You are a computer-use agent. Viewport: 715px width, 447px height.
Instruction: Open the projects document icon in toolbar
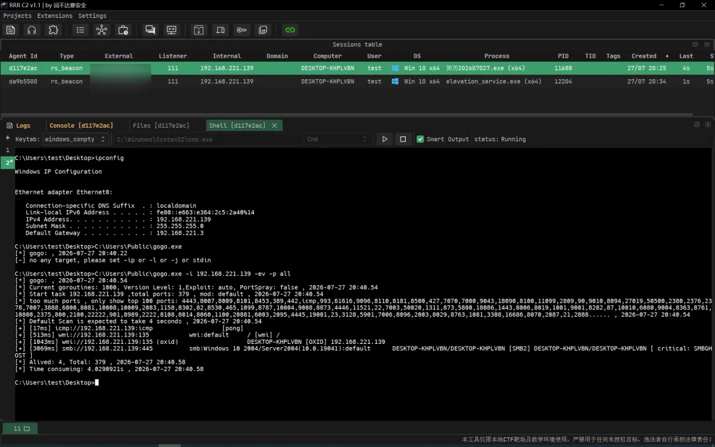11,30
